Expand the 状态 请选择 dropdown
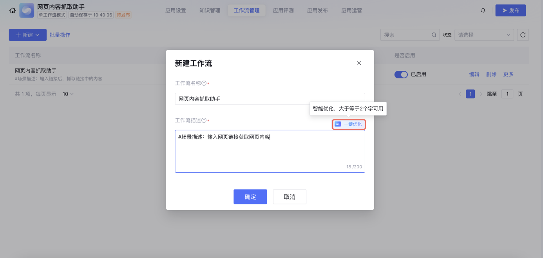The height and width of the screenshot is (258, 543). click(484, 35)
